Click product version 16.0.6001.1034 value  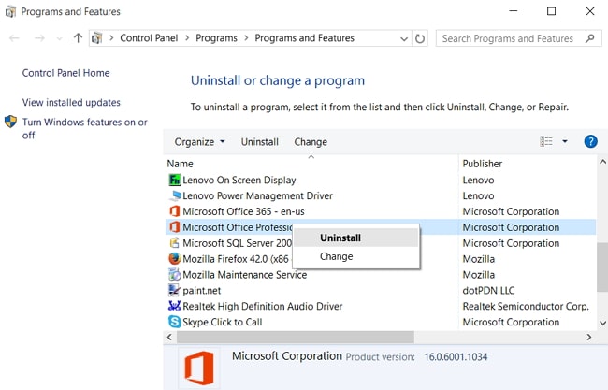click(x=456, y=357)
